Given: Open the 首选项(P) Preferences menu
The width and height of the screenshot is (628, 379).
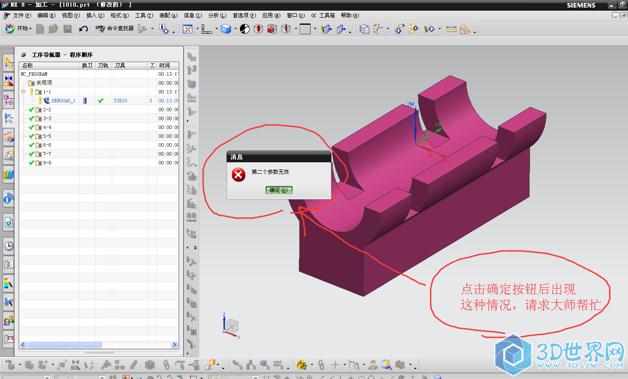Looking at the screenshot, I should coord(244,16).
